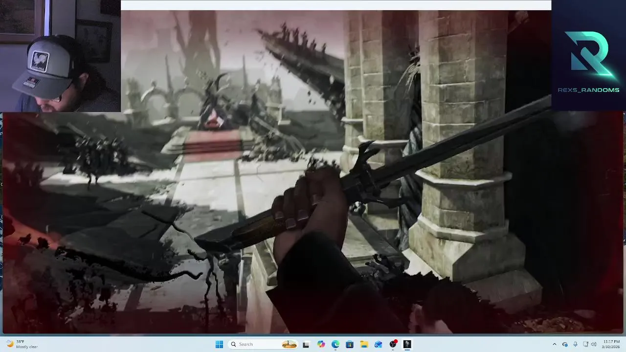Launch Copilot from the taskbar
This screenshot has width=626, height=352.
tap(321, 344)
